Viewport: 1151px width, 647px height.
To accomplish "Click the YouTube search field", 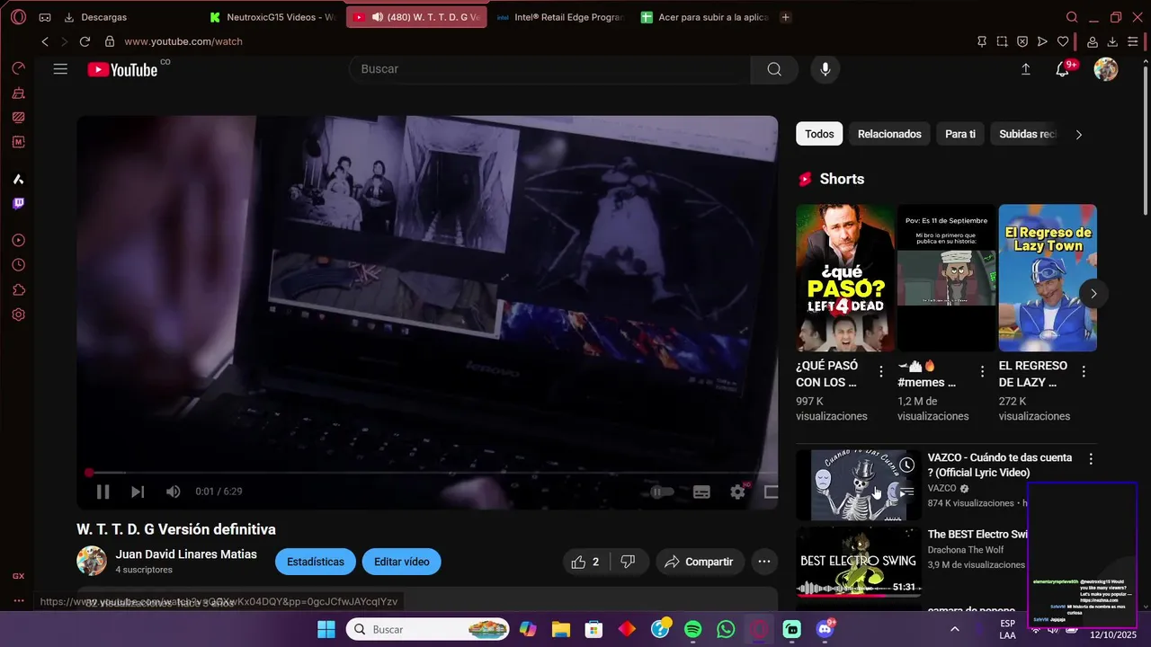I will tap(549, 69).
